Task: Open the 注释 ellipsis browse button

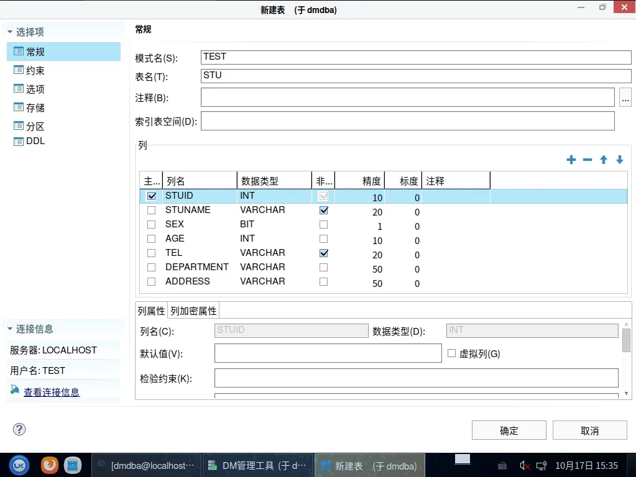Action: click(625, 98)
